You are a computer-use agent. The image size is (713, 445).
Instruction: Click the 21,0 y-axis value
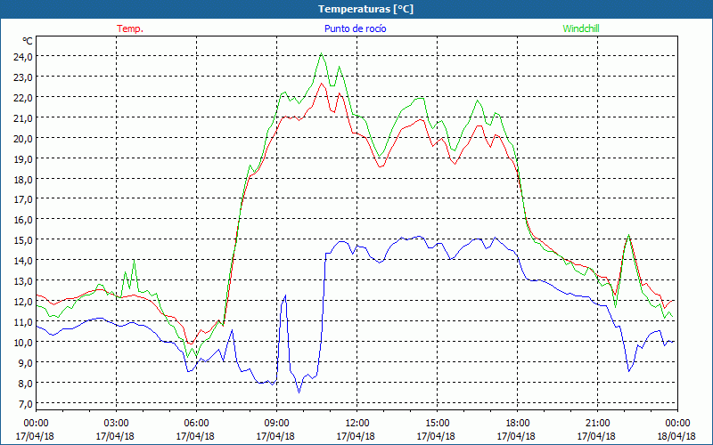click(x=23, y=118)
